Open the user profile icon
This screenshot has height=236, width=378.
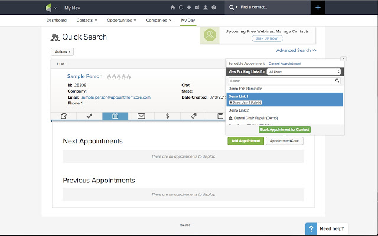[206, 8]
